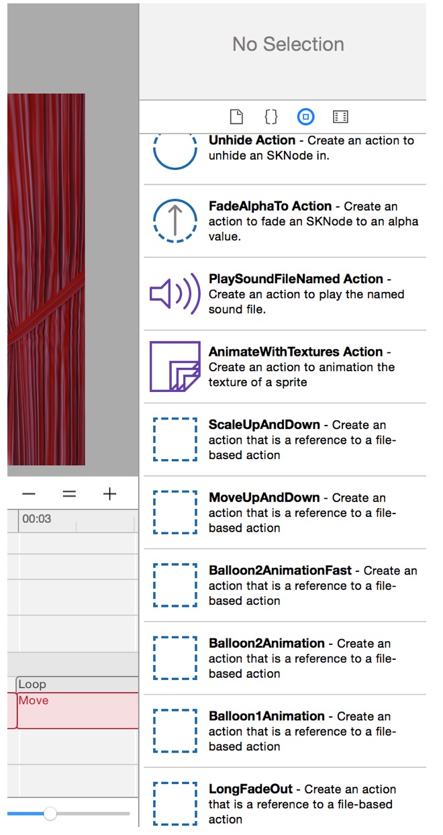Select the Object library icon
443x835 pixels.
point(305,116)
